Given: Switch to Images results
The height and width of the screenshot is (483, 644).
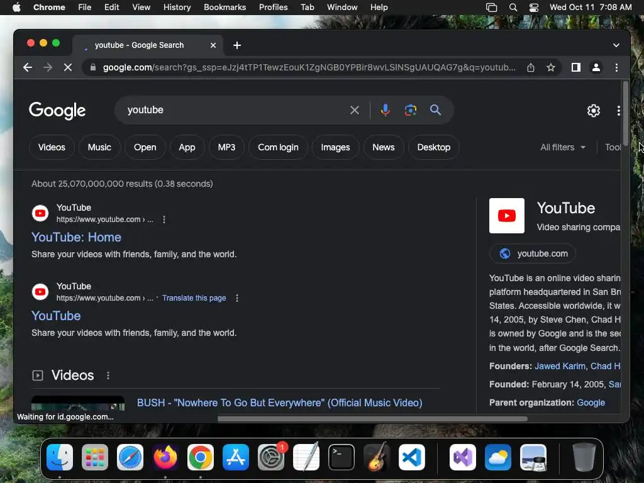Looking at the screenshot, I should [x=335, y=147].
